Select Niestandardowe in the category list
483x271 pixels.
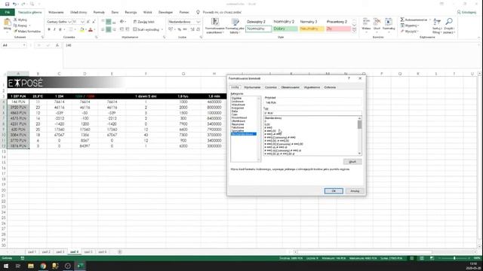point(244,134)
